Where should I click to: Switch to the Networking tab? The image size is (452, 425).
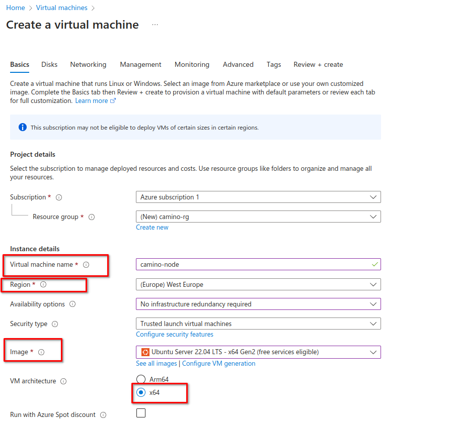coord(88,64)
